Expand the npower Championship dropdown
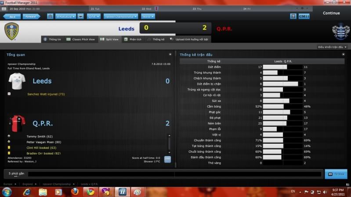The width and height of the screenshot is (351, 197). 121,17
